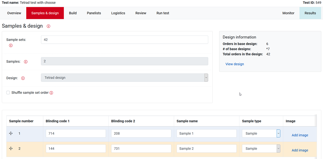
Task: Open the Run test tab
Action: click(x=163, y=13)
